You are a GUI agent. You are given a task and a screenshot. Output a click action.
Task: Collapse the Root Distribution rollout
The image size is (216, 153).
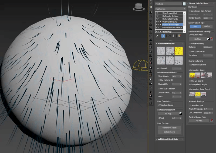coord(166,43)
